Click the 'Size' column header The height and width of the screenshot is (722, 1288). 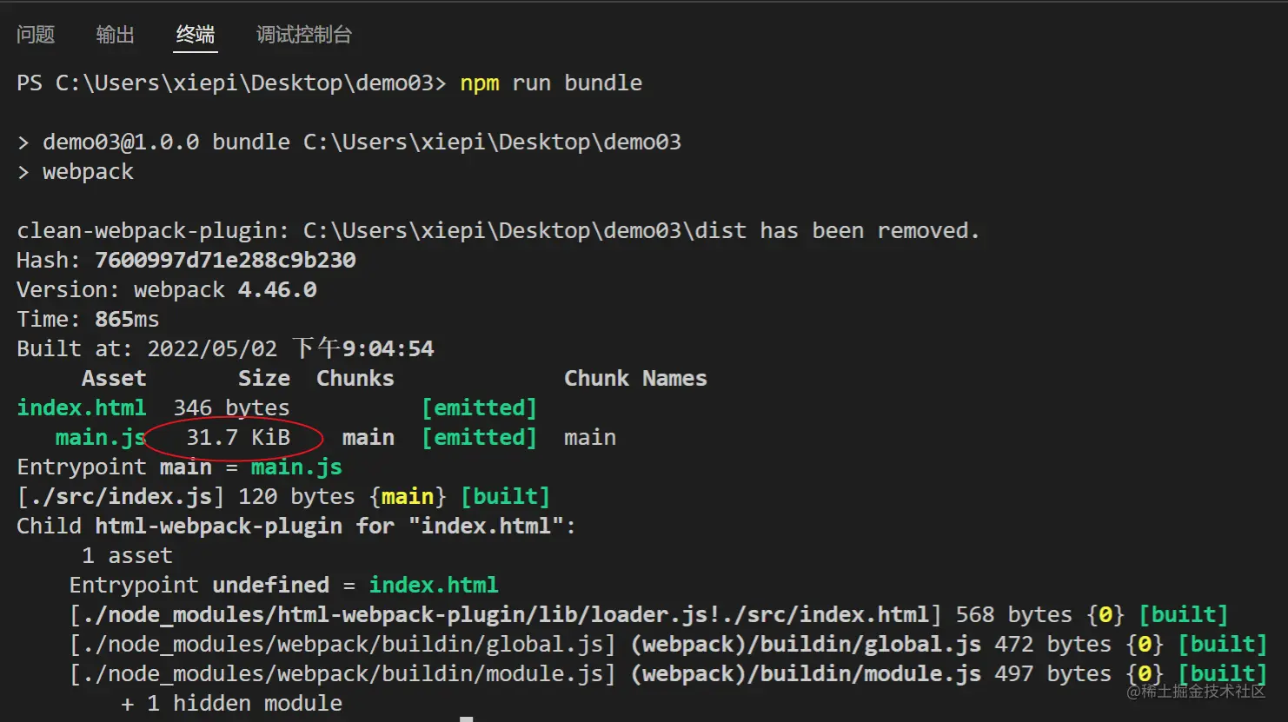coord(264,379)
